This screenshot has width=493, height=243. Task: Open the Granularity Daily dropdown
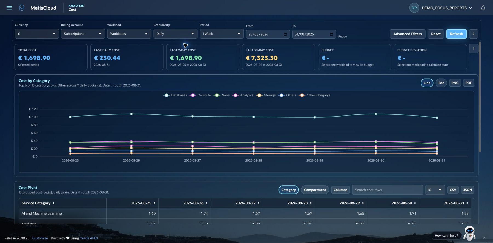[175, 34]
